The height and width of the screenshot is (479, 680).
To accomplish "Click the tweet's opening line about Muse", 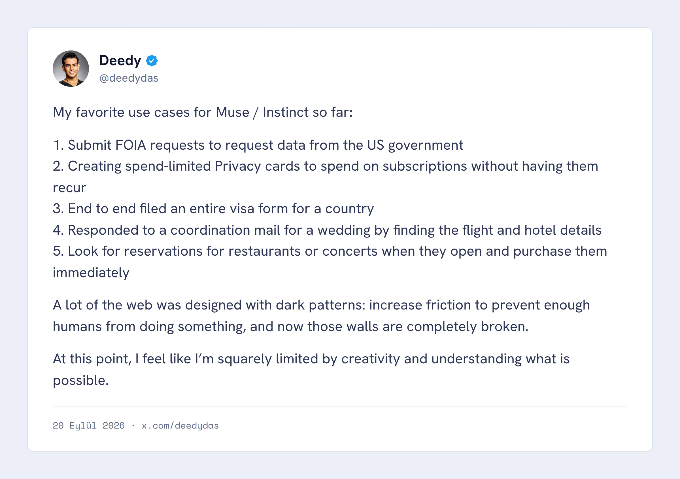I will coord(203,113).
